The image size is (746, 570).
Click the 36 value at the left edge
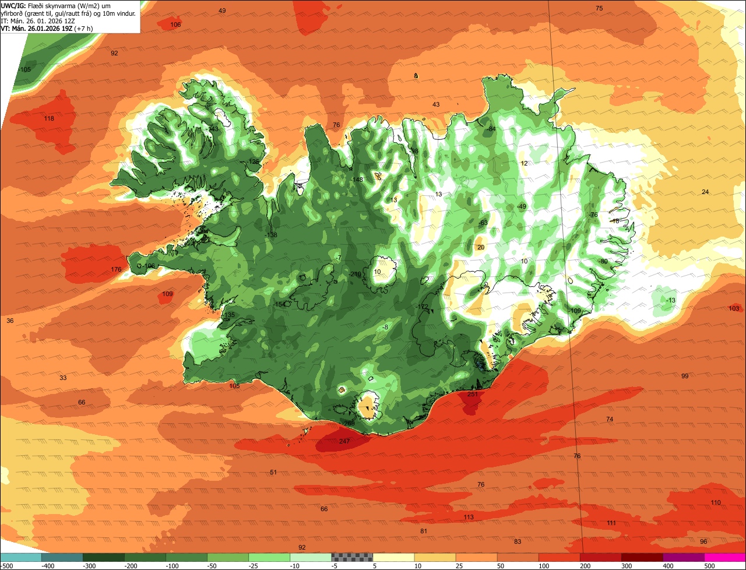click(x=10, y=321)
